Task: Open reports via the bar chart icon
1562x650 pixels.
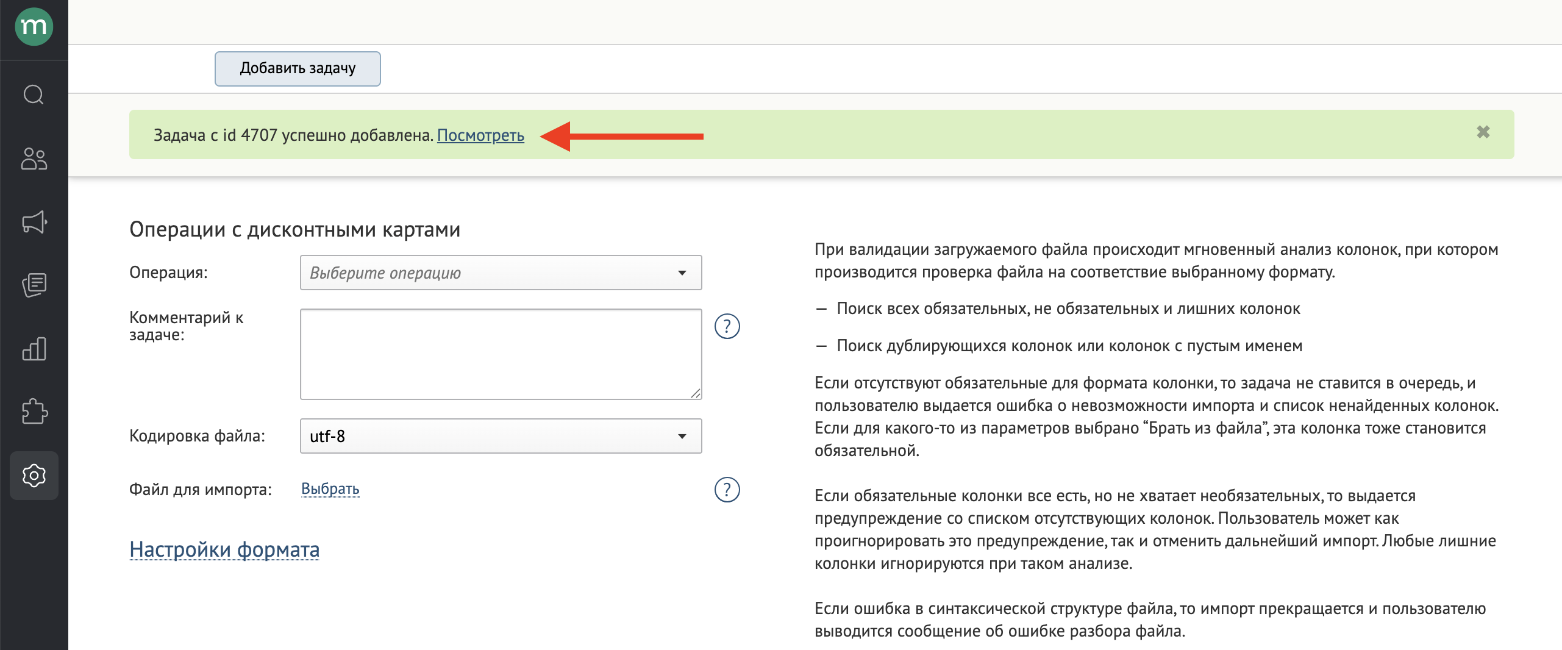Action: 34,349
